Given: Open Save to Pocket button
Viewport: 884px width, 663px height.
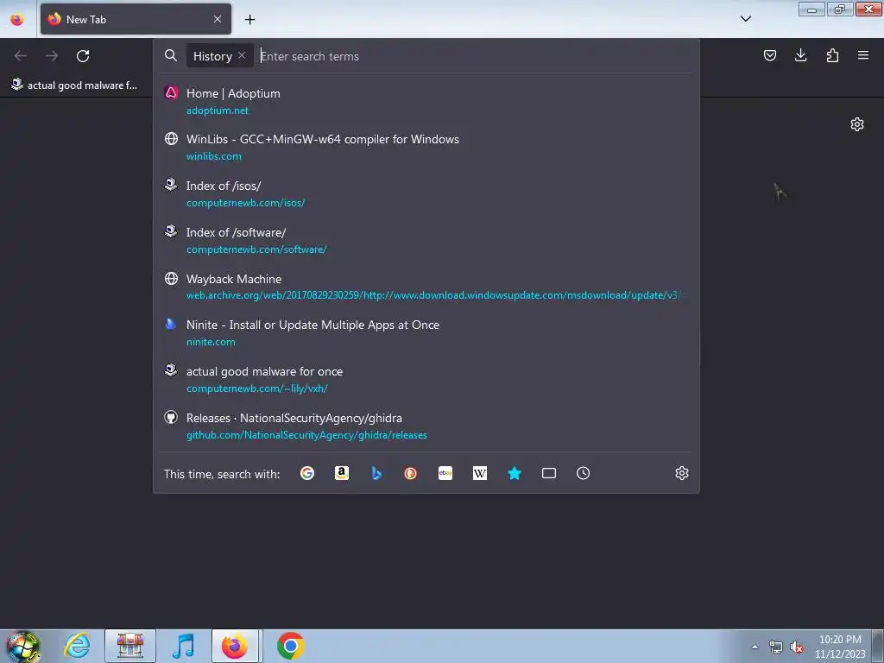Looking at the screenshot, I should 769,55.
